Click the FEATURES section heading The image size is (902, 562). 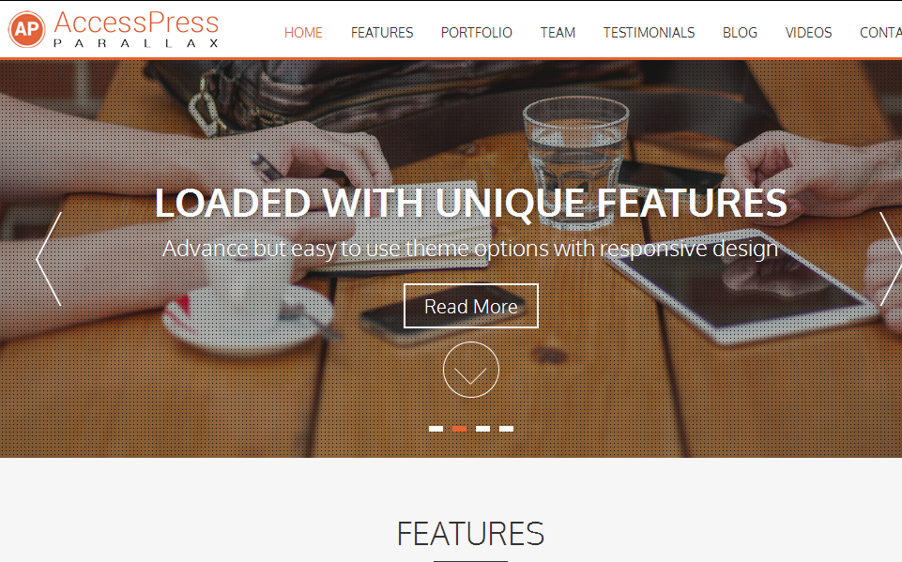(470, 533)
